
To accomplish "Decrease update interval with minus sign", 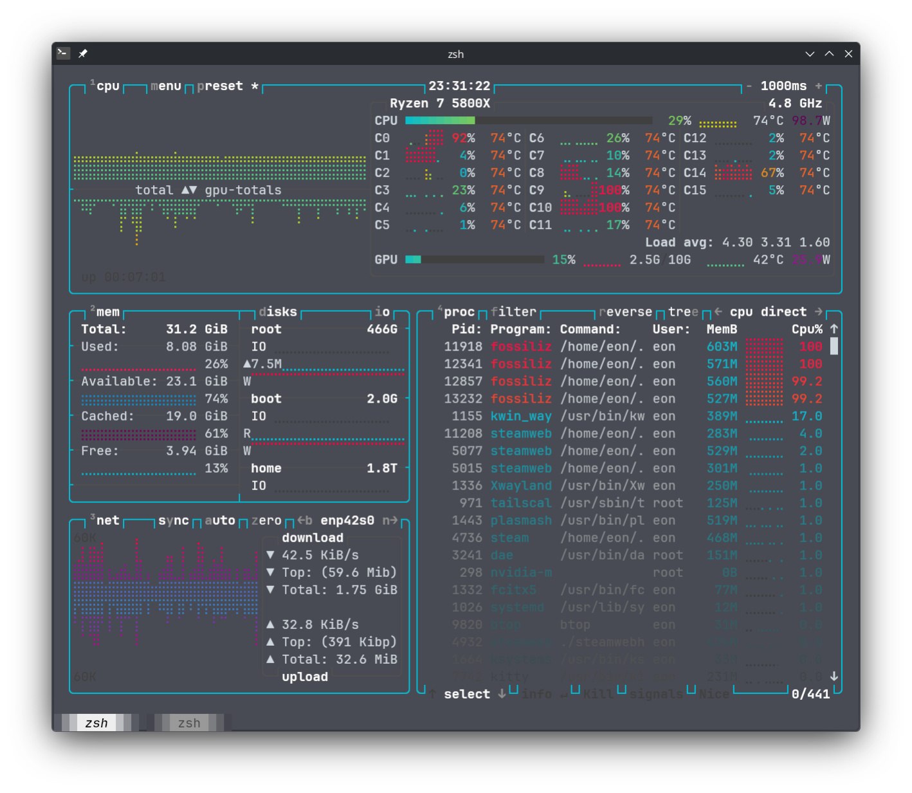I will click(749, 86).
